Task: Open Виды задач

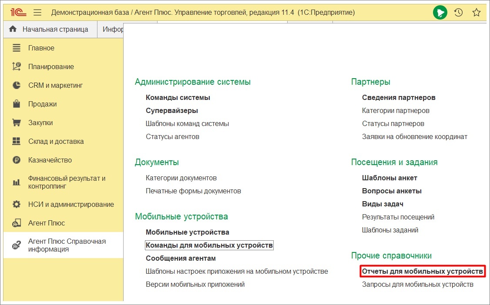Action: pos(383,204)
